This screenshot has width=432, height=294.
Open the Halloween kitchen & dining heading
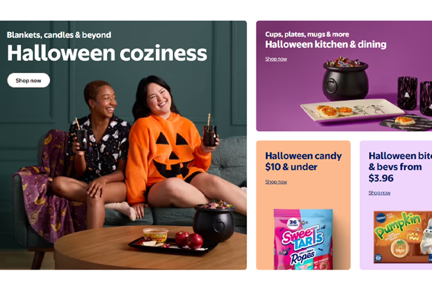[326, 45]
